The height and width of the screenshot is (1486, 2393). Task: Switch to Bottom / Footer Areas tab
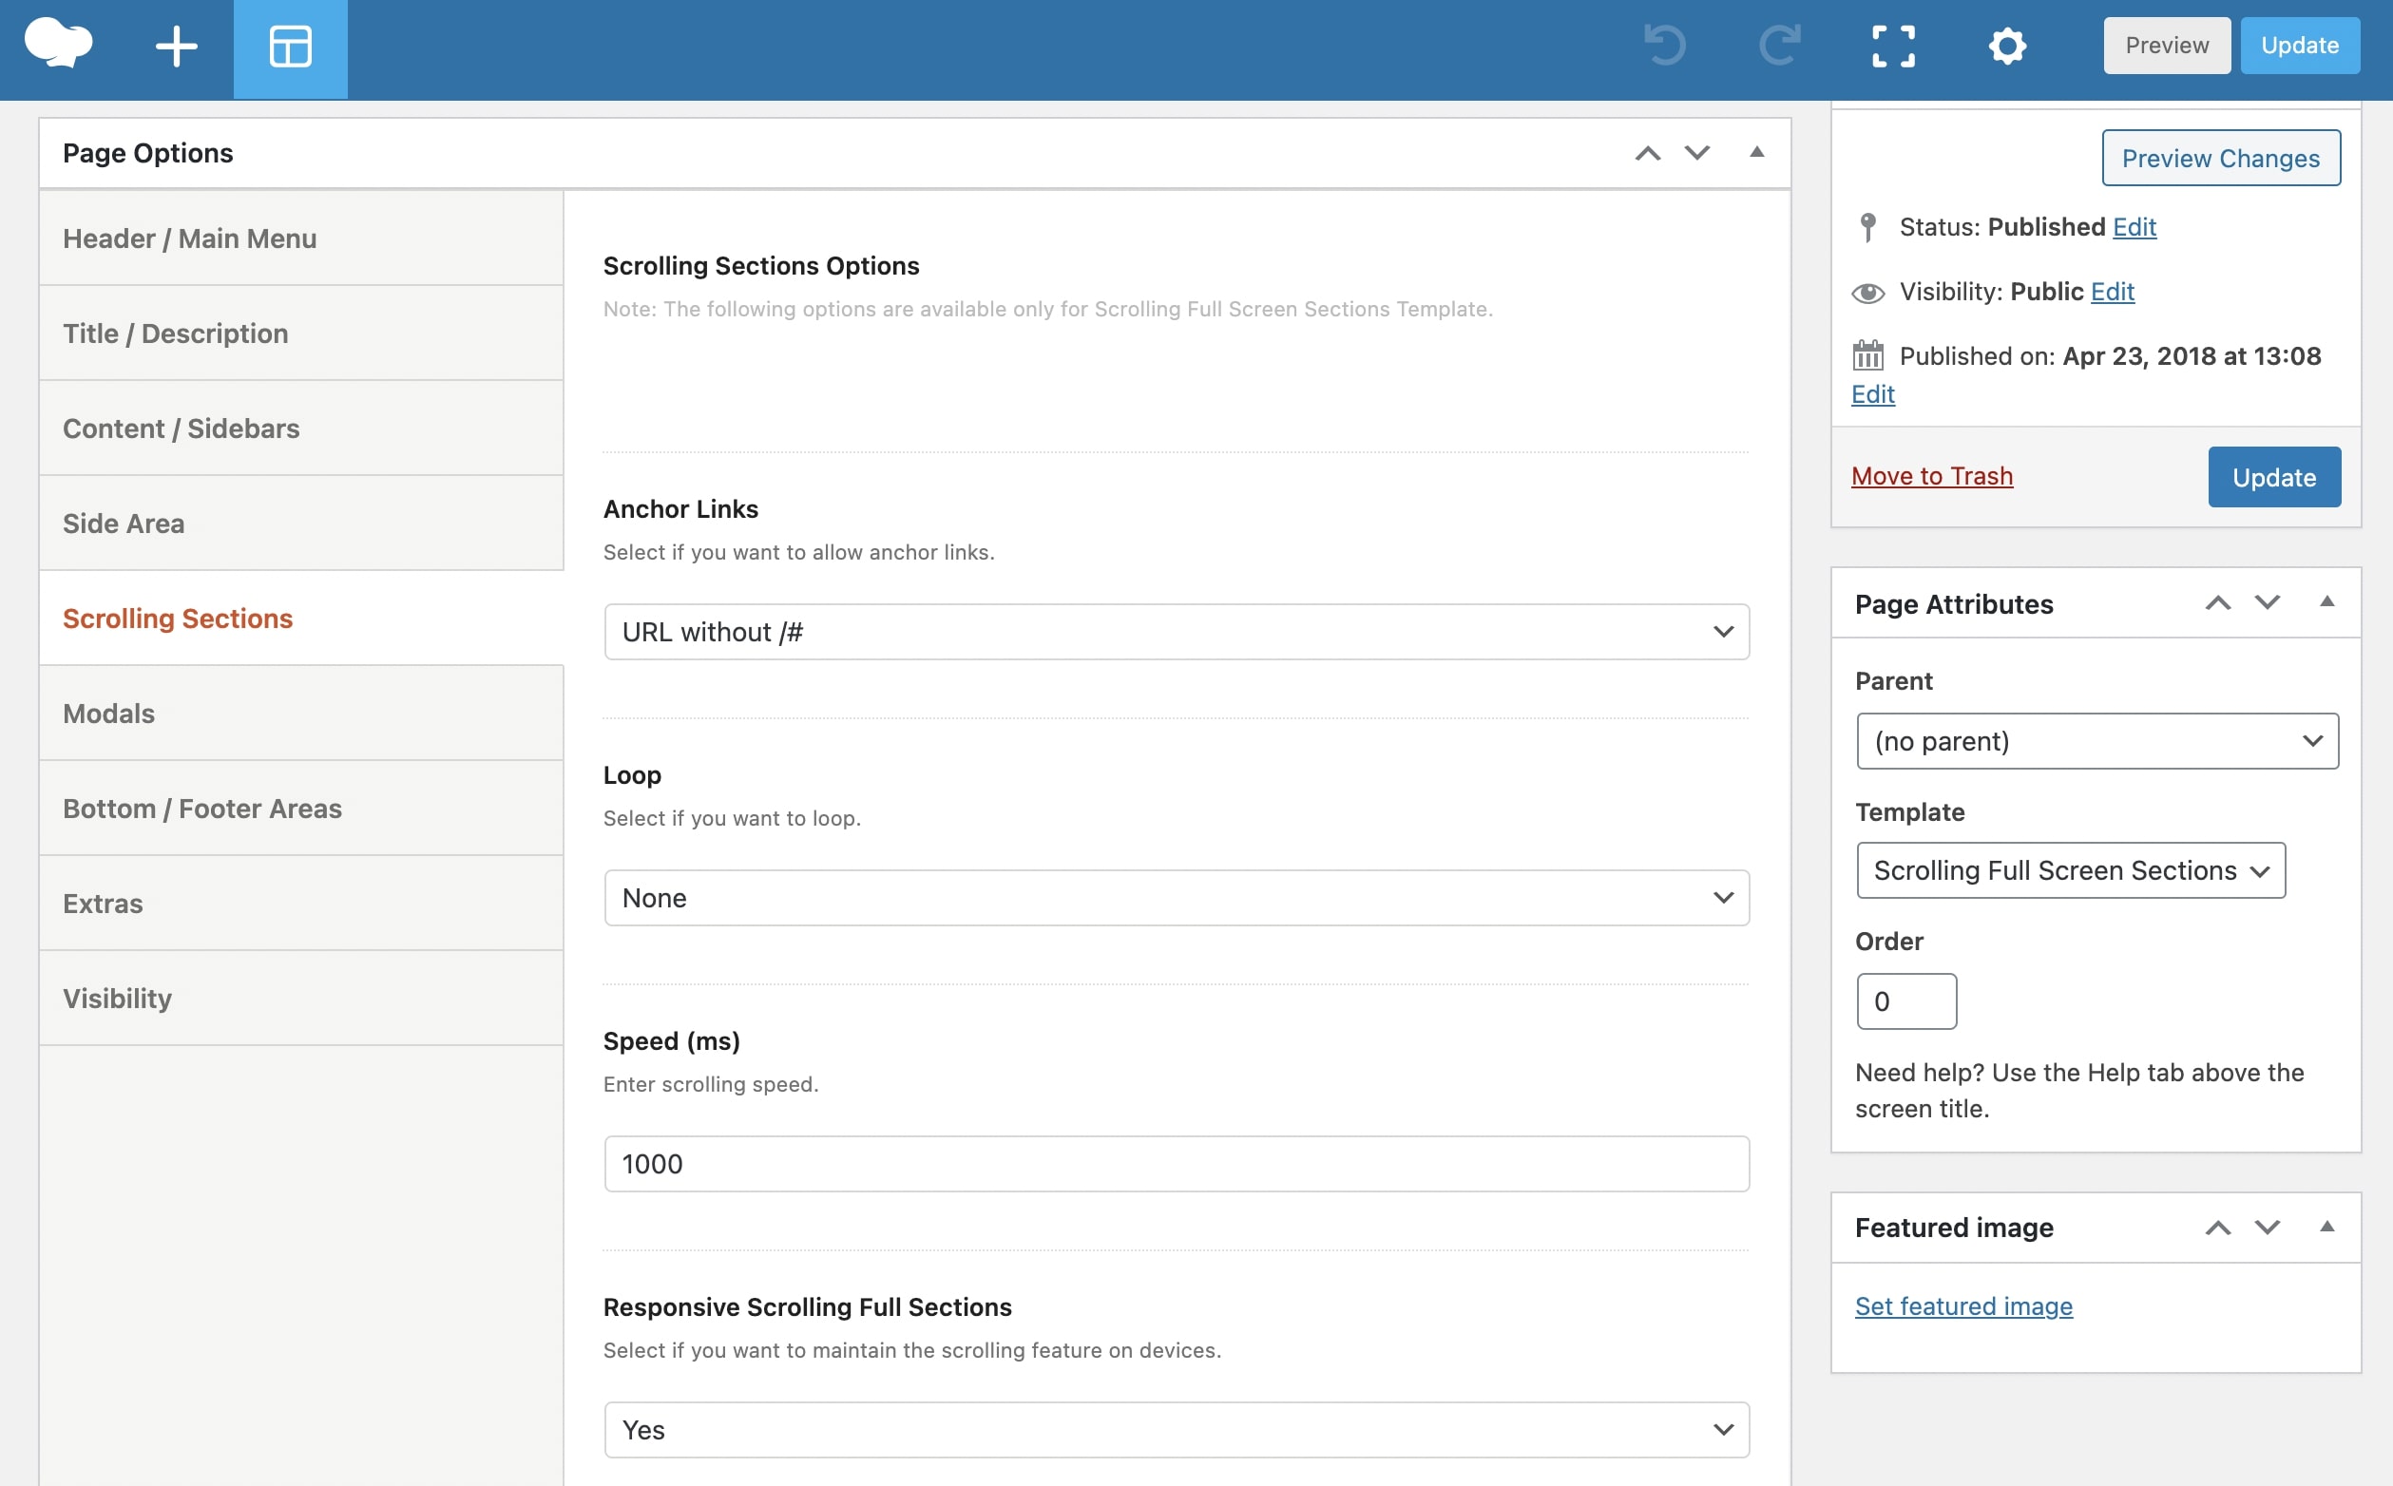click(x=202, y=808)
